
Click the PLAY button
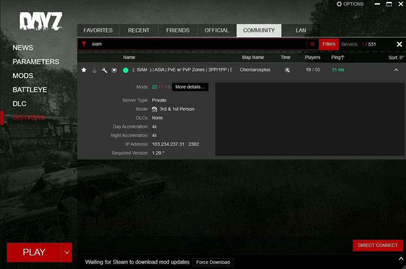[34, 252]
